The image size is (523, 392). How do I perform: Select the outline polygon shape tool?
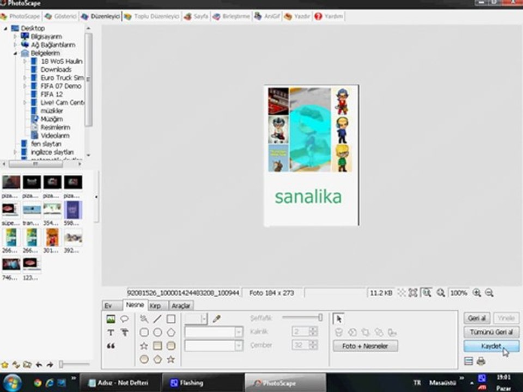click(x=171, y=332)
